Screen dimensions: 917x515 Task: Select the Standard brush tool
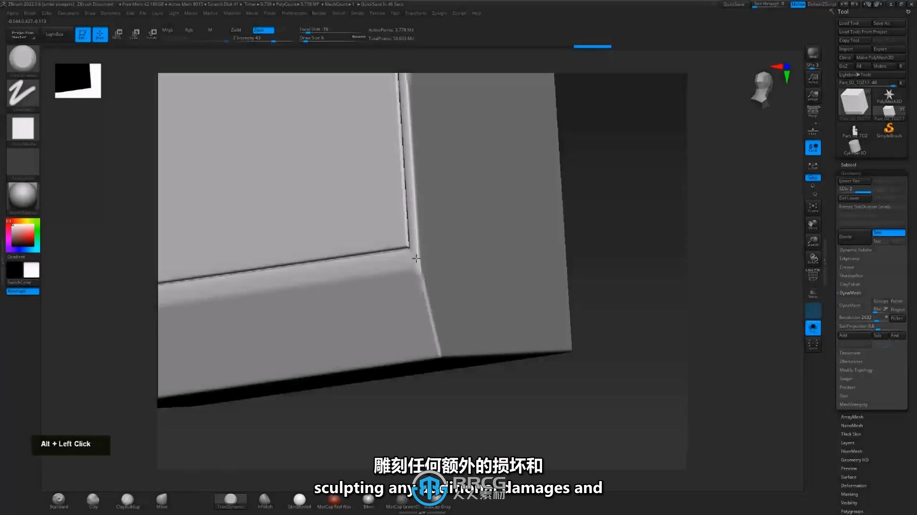coord(59,499)
